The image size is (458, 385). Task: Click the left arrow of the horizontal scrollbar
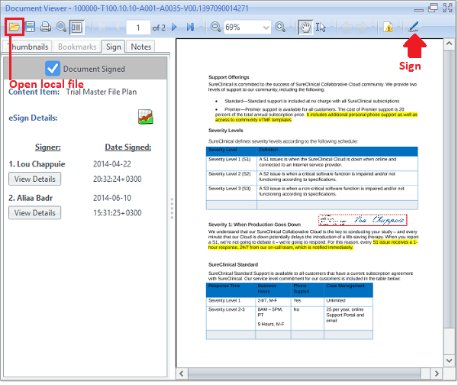tap(182, 374)
